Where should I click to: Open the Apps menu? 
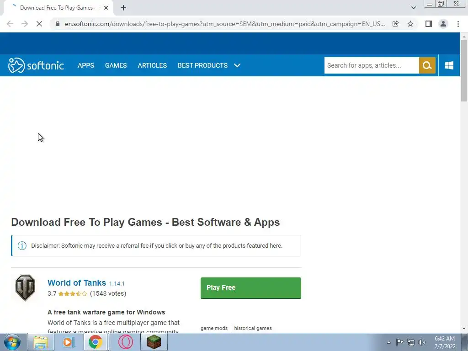click(86, 65)
